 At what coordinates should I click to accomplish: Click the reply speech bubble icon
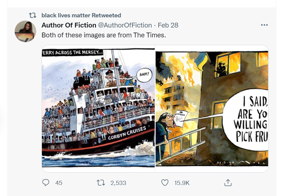tap(46, 183)
